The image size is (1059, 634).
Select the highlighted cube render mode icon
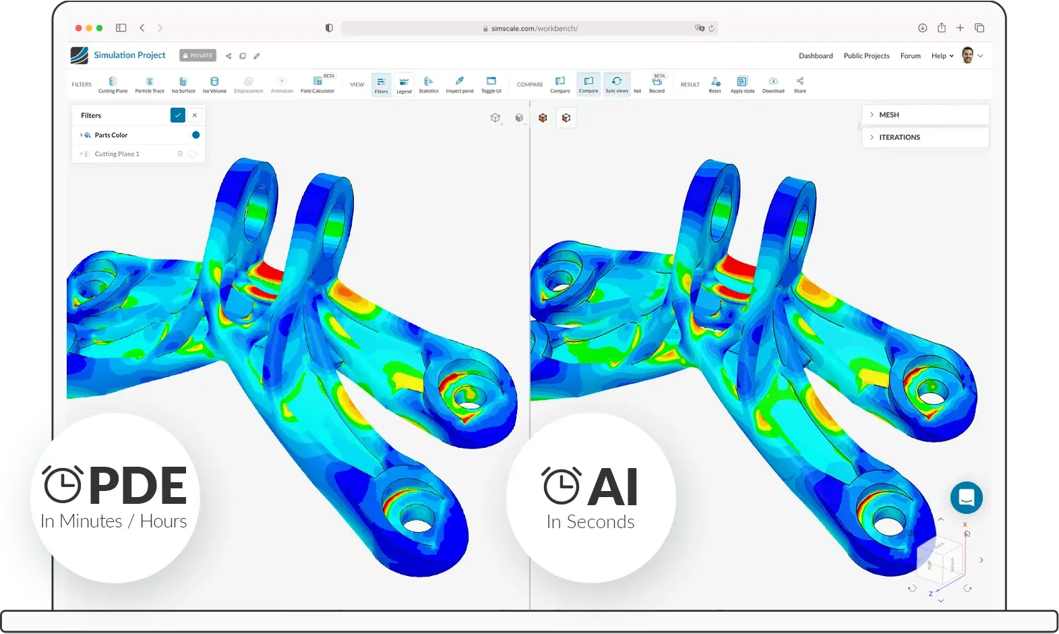point(566,118)
